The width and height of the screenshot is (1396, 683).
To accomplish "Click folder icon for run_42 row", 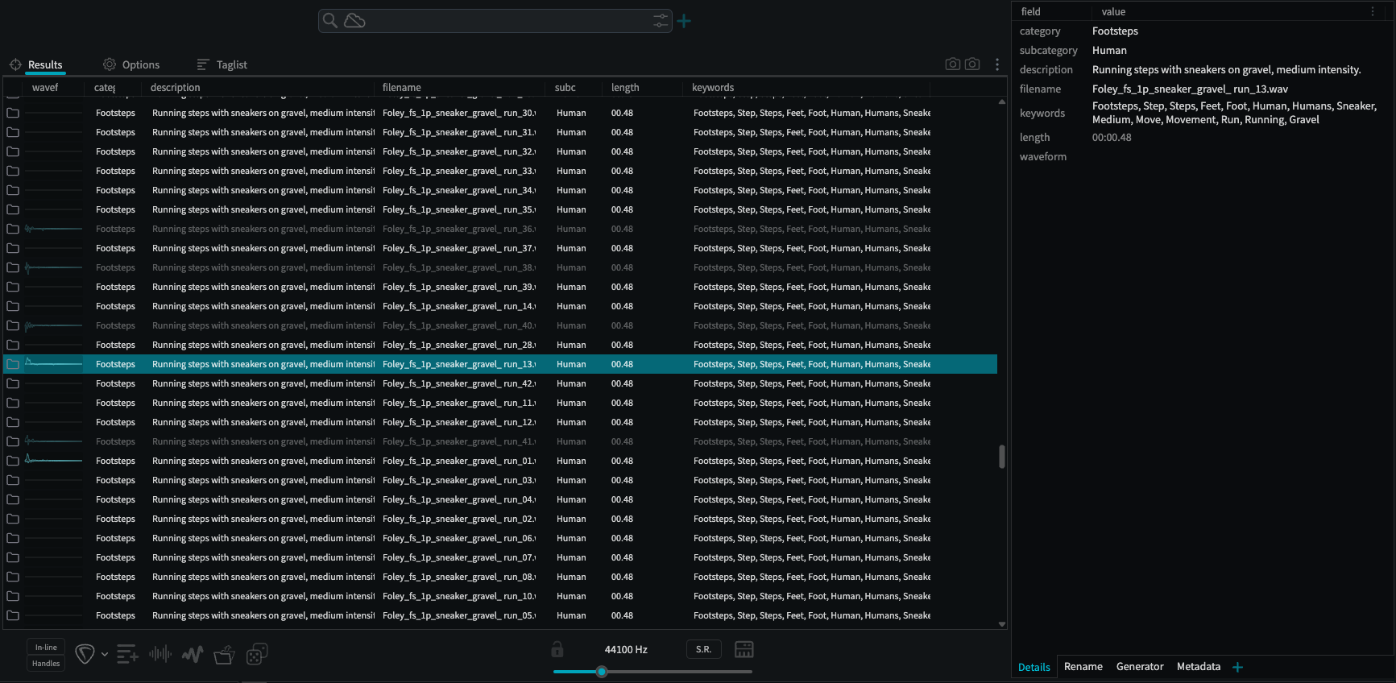I will coord(13,383).
